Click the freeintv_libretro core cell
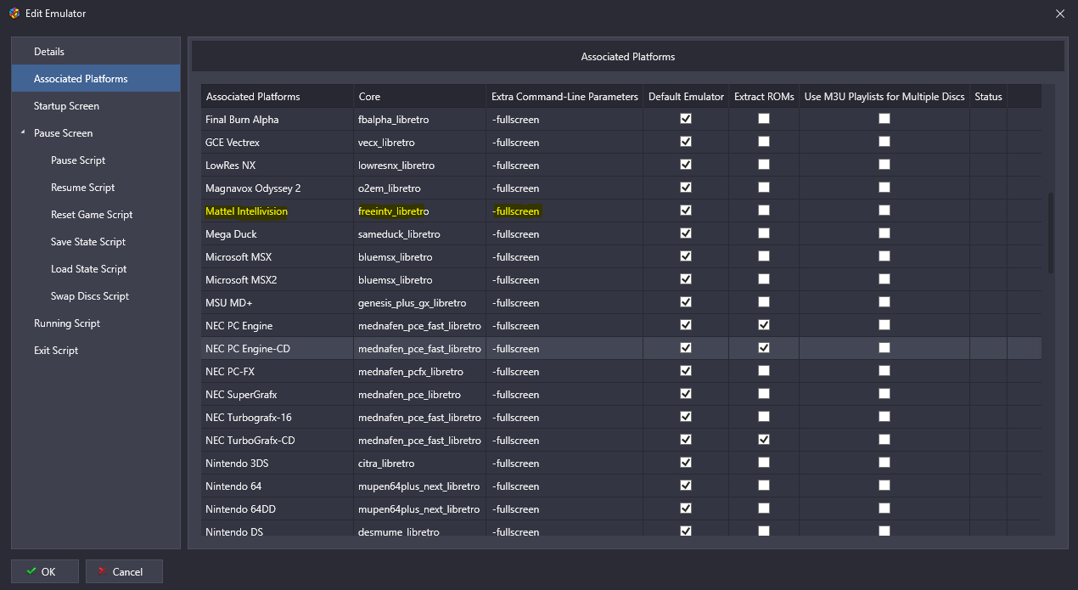1078x590 pixels. [420, 211]
